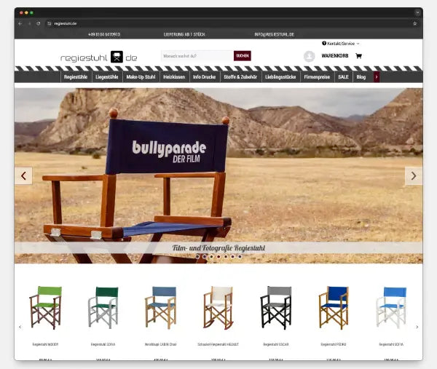Select the fourth slider pagination dot
Screen dimensions: 437x369
point(219,256)
